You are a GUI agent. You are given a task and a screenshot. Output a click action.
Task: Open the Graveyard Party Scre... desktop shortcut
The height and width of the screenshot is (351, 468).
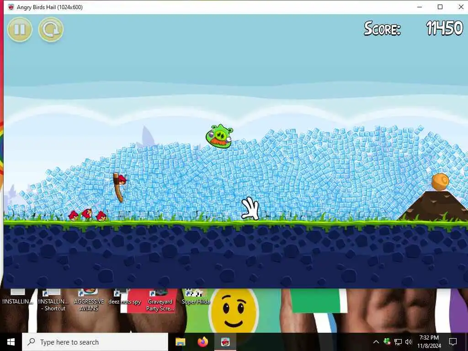(160, 301)
